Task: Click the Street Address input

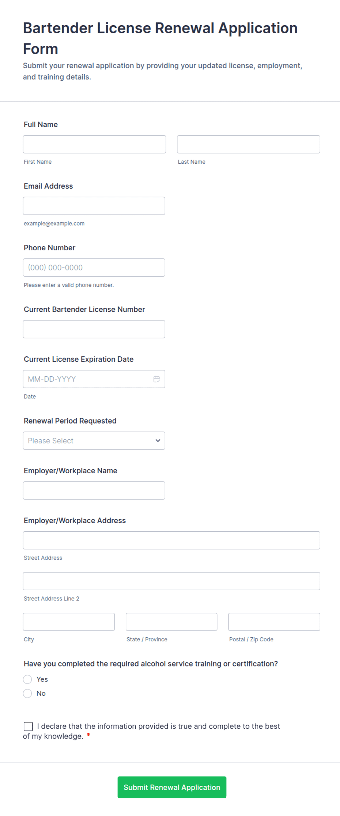Action: click(x=171, y=540)
